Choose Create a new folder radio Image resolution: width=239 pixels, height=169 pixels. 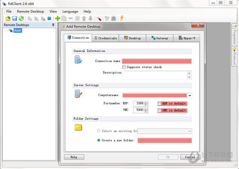(x=99, y=140)
